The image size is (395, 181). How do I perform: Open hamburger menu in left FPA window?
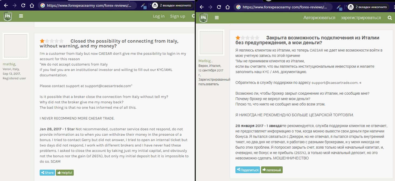click(21, 16)
